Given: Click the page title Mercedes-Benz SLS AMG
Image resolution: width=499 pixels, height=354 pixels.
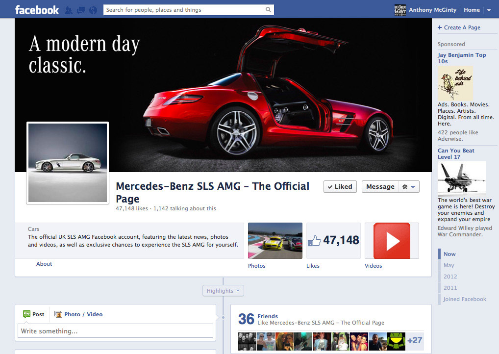Looking at the screenshot, I should (212, 192).
